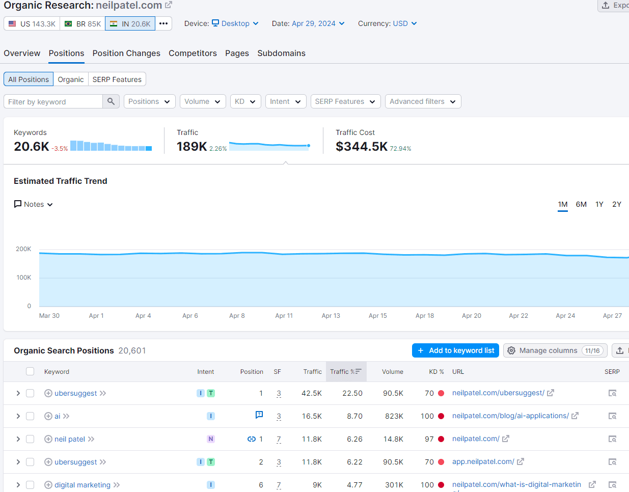Click the Add to keyword list button

[x=455, y=350]
